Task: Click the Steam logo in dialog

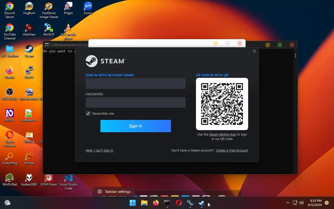Action: 106,61
